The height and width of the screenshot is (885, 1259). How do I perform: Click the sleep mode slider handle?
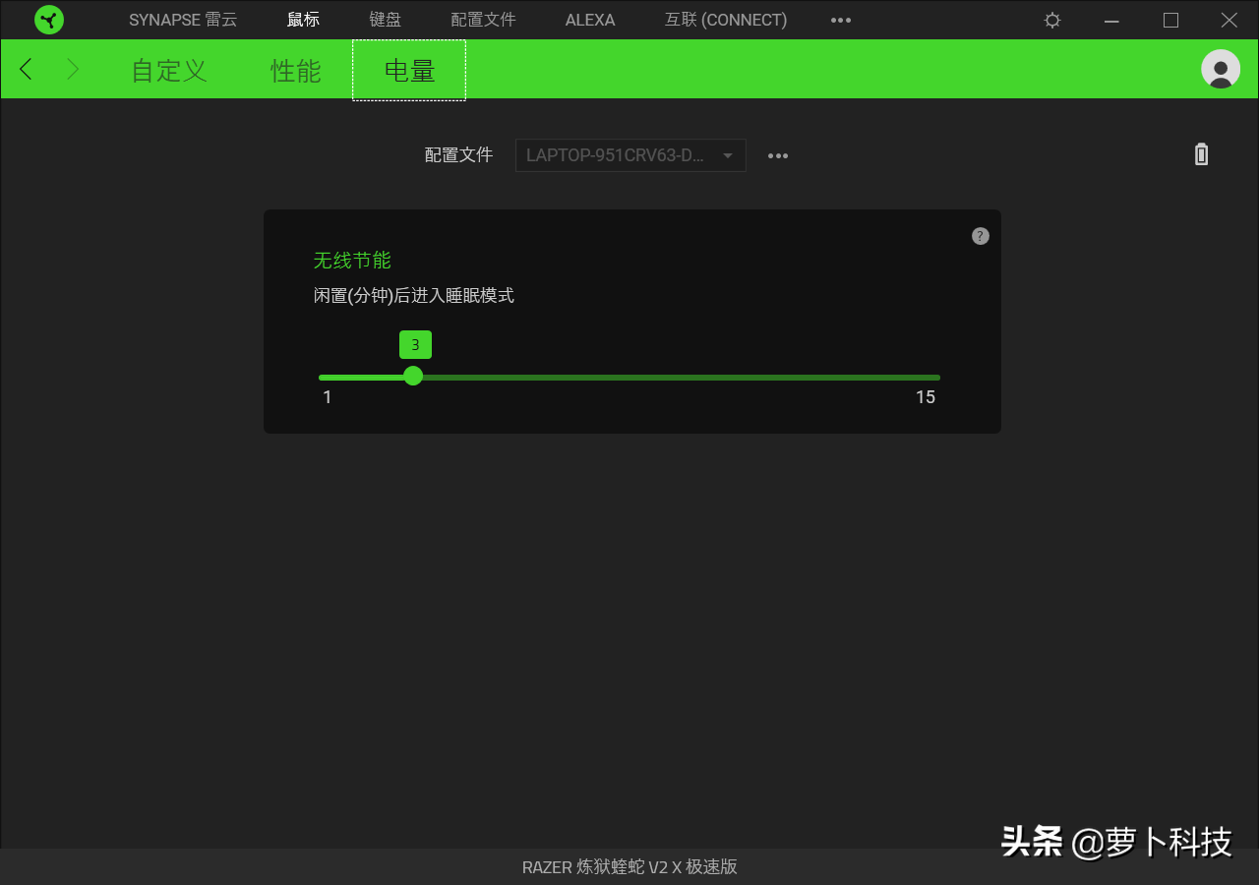(413, 376)
